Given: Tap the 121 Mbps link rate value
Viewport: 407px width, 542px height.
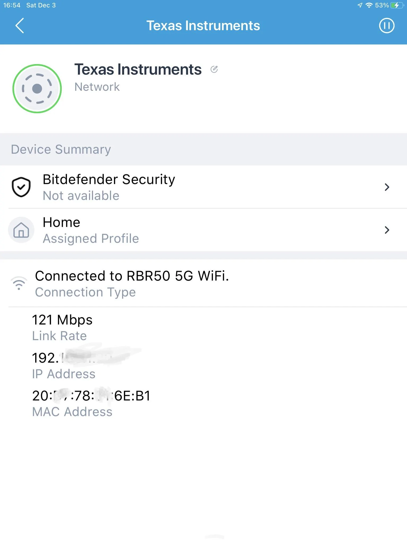Looking at the screenshot, I should point(62,320).
